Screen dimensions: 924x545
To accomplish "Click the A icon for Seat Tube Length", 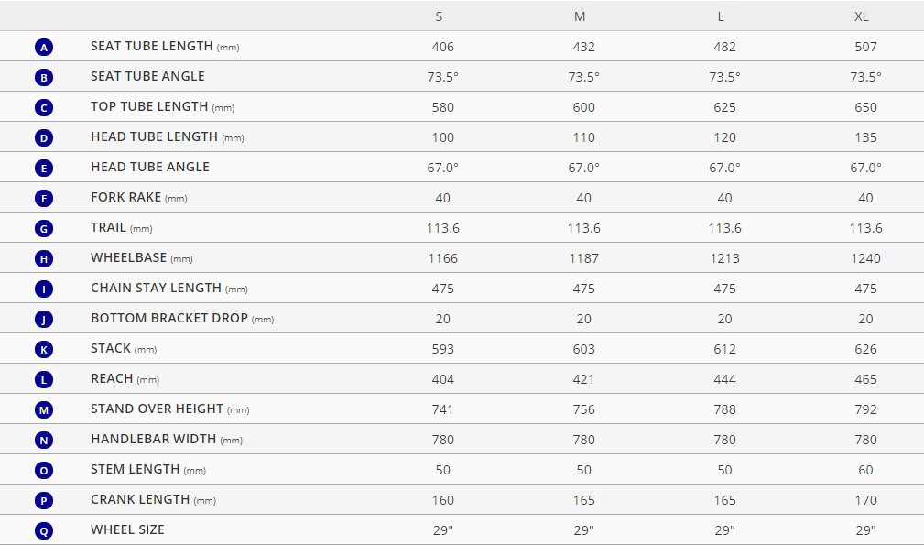I will pyautogui.click(x=44, y=47).
